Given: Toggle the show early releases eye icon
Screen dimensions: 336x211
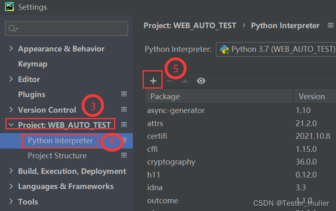Looking at the screenshot, I should tap(201, 81).
